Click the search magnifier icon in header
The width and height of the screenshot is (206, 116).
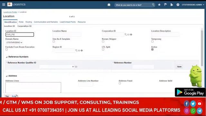coord(153,5)
